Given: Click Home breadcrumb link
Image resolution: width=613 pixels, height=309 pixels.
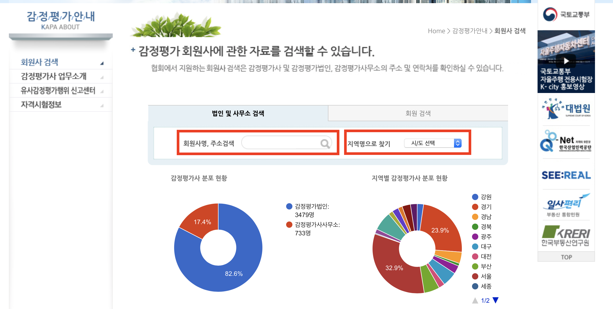Looking at the screenshot, I should tap(436, 31).
